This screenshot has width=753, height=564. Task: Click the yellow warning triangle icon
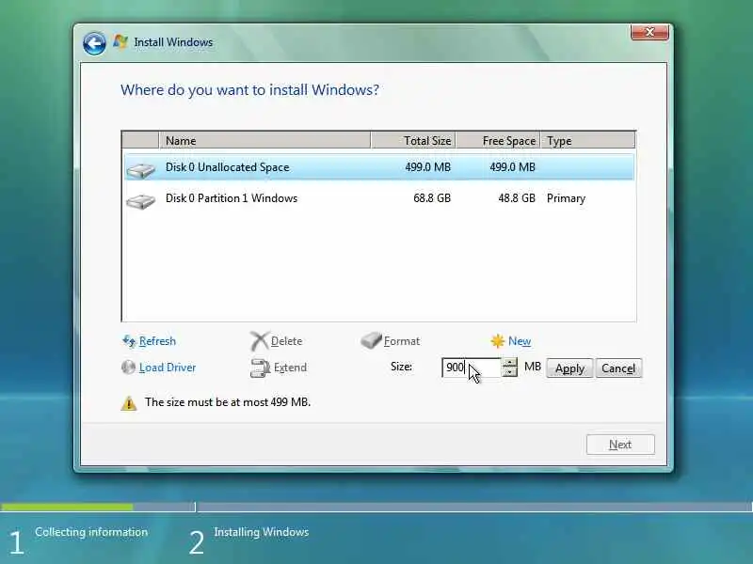pos(129,403)
